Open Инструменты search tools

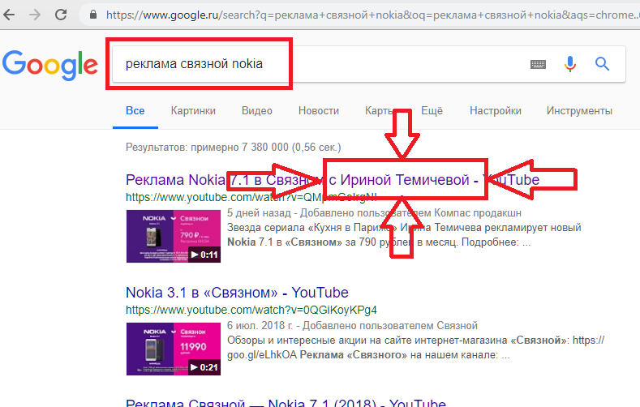click(579, 110)
